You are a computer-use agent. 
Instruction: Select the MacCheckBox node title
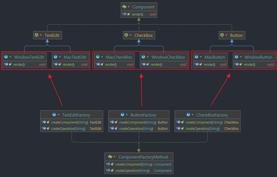(119, 57)
